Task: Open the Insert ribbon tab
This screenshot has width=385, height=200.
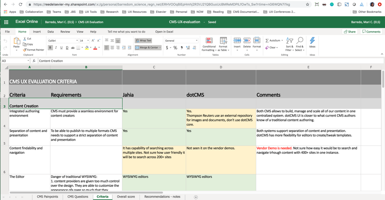Action: point(37,32)
